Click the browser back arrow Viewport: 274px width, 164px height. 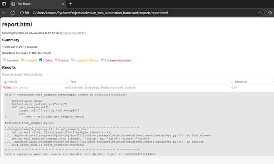click(4, 13)
